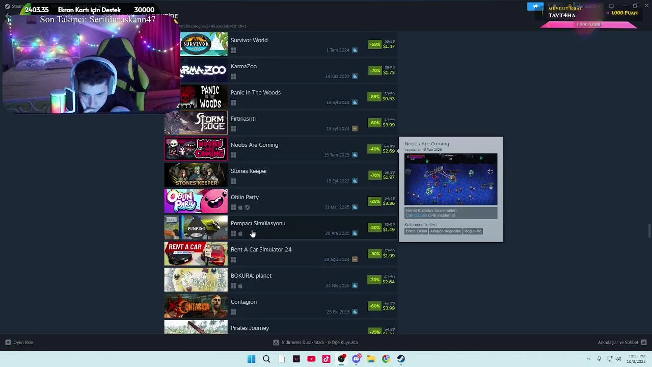Viewport: 652px width, 367px height.
Task: Click Rent A Car Simulator 24 mixed review icon
Action: [x=355, y=259]
